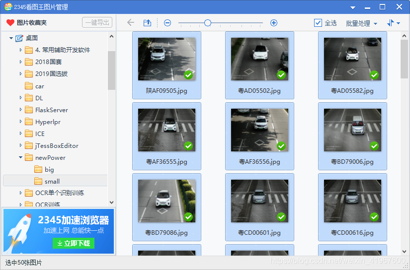410x270 pixels.
Task: Select the newPower tree row label
Action: click(50, 157)
